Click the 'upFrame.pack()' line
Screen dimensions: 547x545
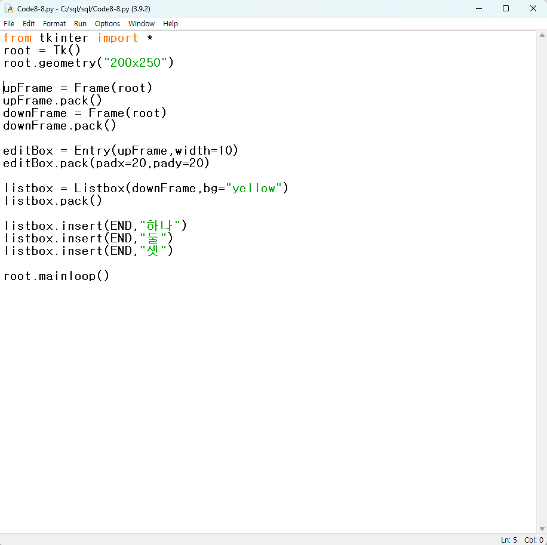coord(53,100)
